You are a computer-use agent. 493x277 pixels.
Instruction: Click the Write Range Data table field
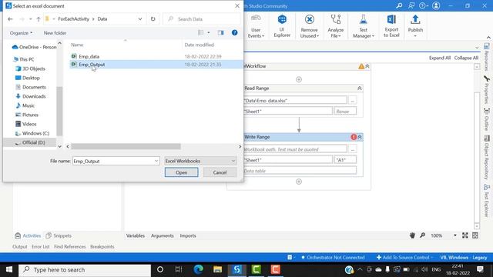pyautogui.click(x=300, y=171)
